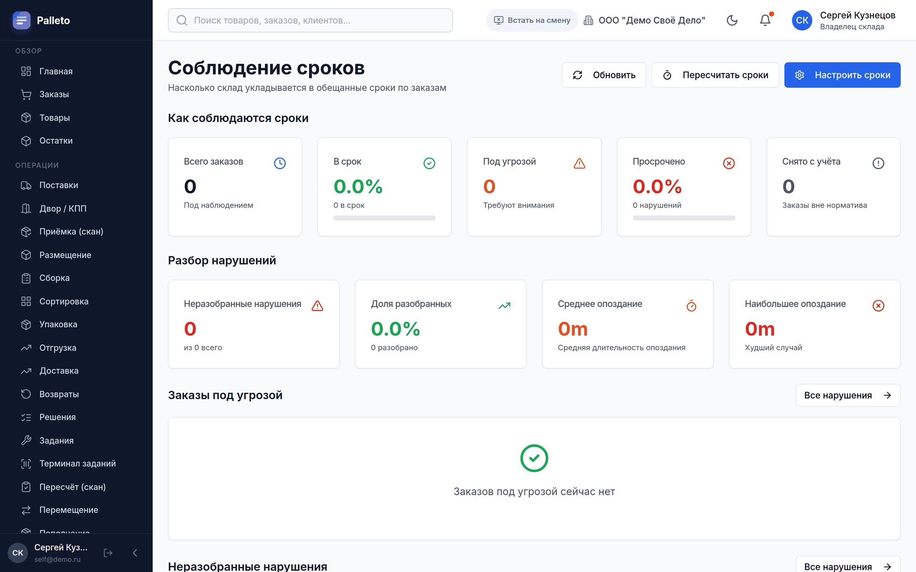The height and width of the screenshot is (572, 916).
Task: Click the 'Просрочено' progress bar
Action: tap(684, 218)
